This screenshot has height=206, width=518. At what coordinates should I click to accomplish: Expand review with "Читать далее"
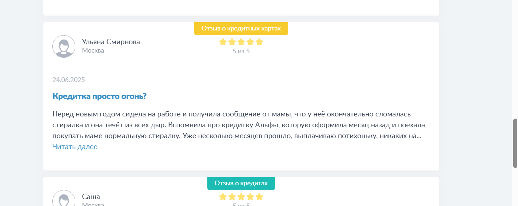pyautogui.click(x=75, y=147)
